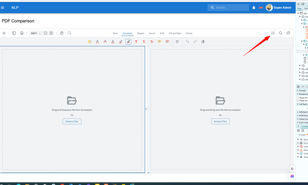Click the PDF Compare icon the arrow points to
This screenshot has height=185, width=308.
(x=273, y=33)
